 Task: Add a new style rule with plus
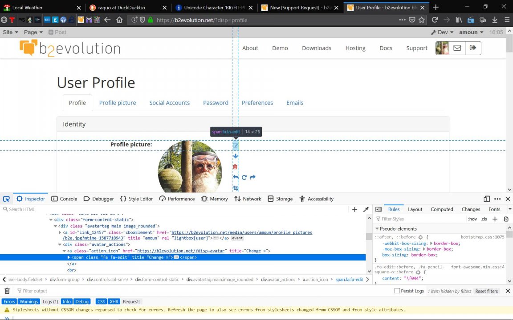click(495, 219)
